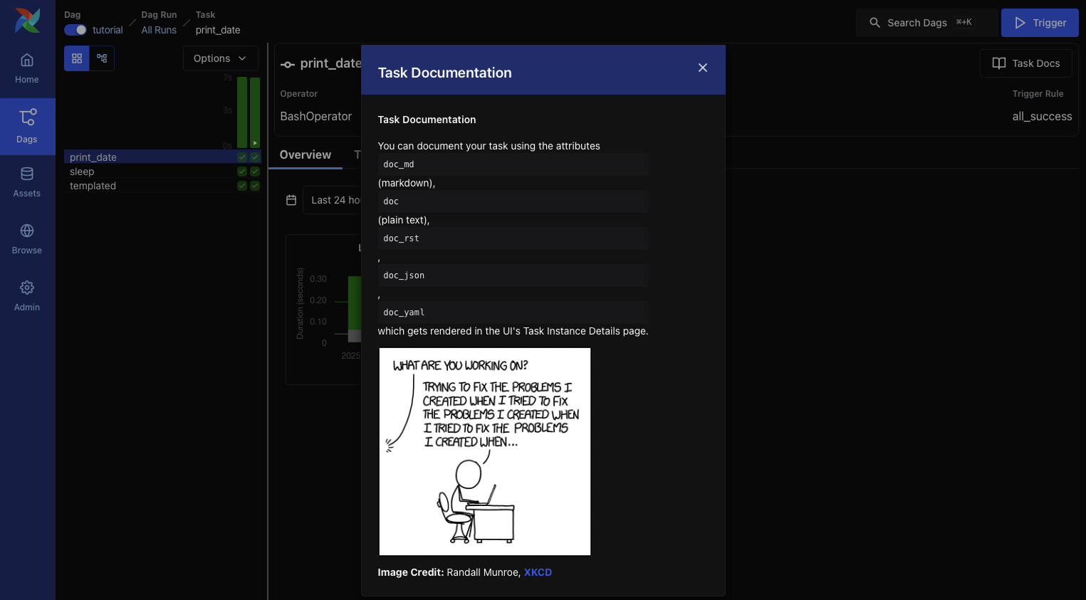Screen dimensions: 1086x600
Task: Select first run status box for sleep
Action: tap(242, 172)
